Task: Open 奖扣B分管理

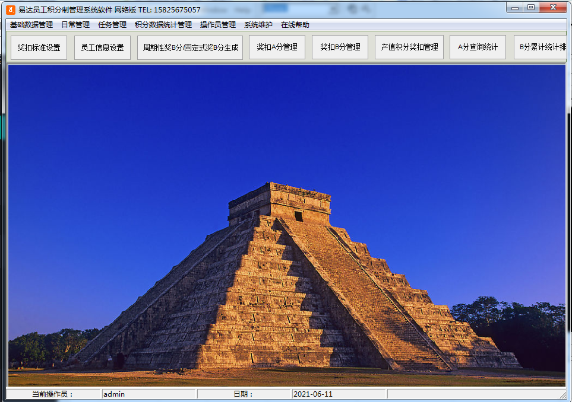Action: (x=340, y=47)
